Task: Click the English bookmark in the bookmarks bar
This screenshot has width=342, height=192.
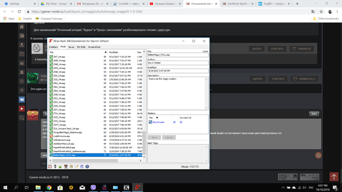Action: (x=25, y=19)
